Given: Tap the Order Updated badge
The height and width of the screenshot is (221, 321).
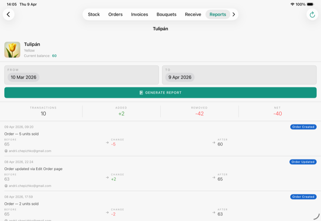Looking at the screenshot, I should 303,162.
